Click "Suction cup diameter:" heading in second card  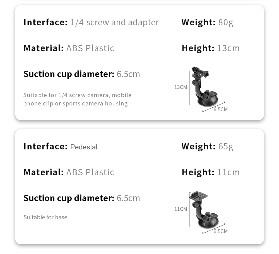[69, 198]
